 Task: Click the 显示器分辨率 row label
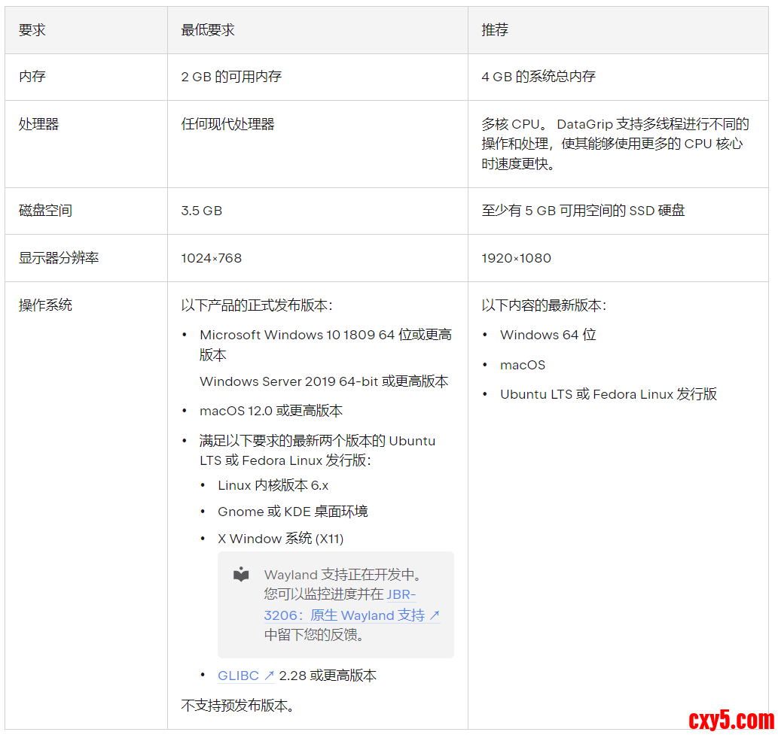[59, 258]
